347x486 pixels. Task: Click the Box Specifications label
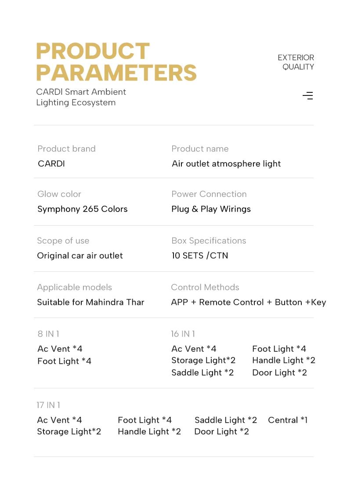tap(209, 241)
